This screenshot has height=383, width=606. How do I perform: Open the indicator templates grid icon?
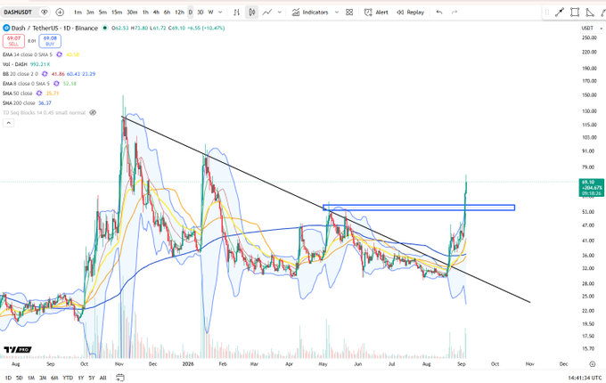click(x=349, y=12)
